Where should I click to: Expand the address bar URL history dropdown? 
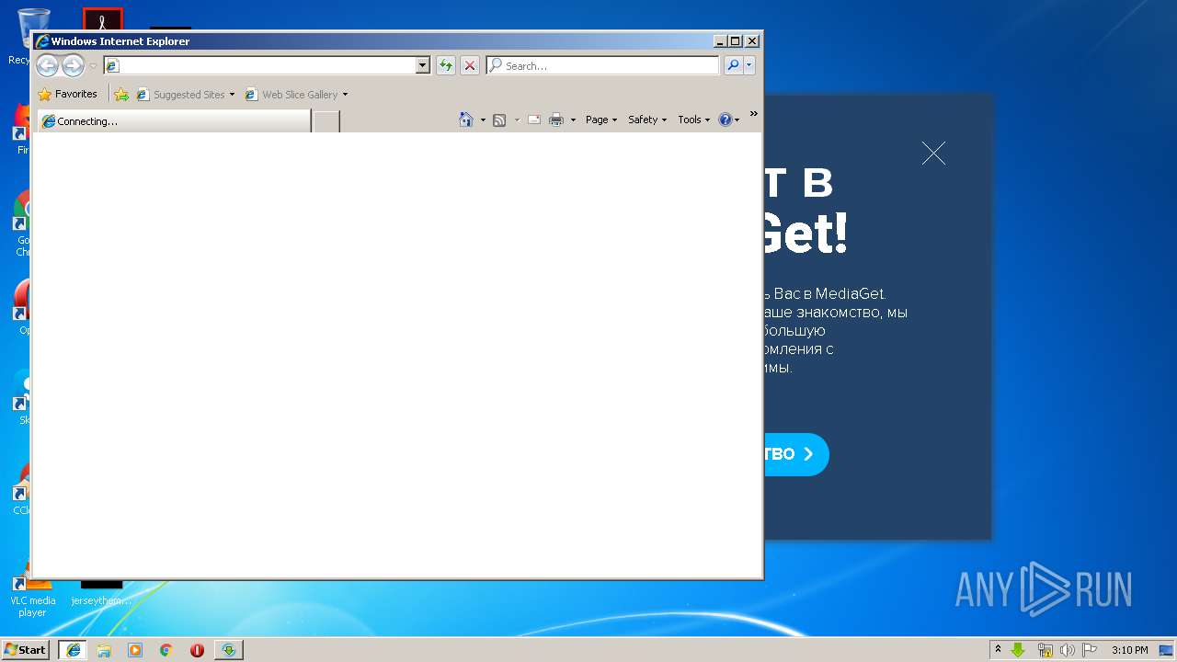coord(423,65)
